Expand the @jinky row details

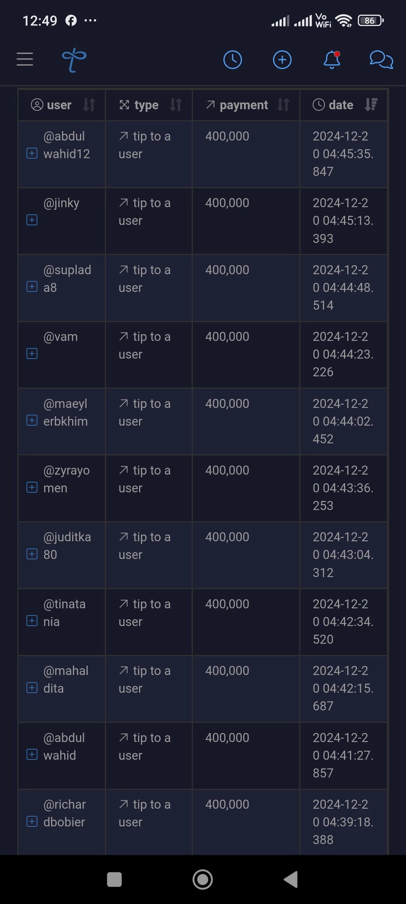(32, 220)
